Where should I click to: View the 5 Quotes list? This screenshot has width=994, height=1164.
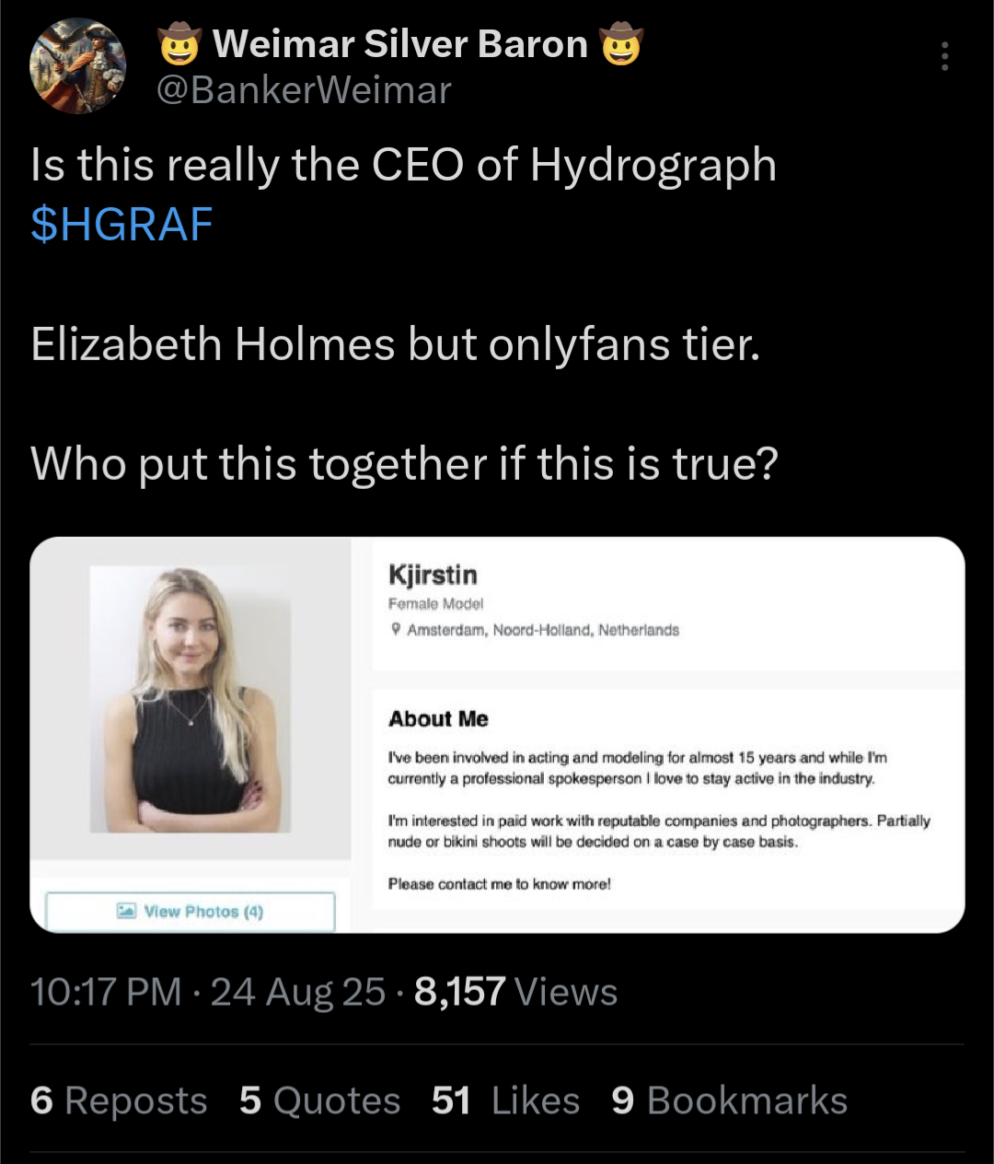(x=319, y=1100)
